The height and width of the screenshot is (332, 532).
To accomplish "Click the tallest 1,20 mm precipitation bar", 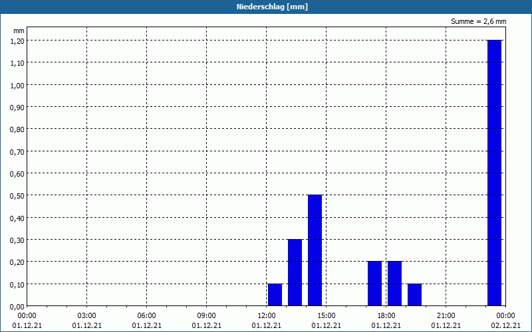I will [494, 173].
